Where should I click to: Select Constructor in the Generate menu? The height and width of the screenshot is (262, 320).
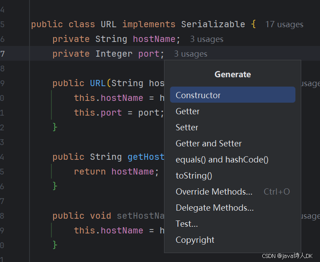tap(232, 95)
